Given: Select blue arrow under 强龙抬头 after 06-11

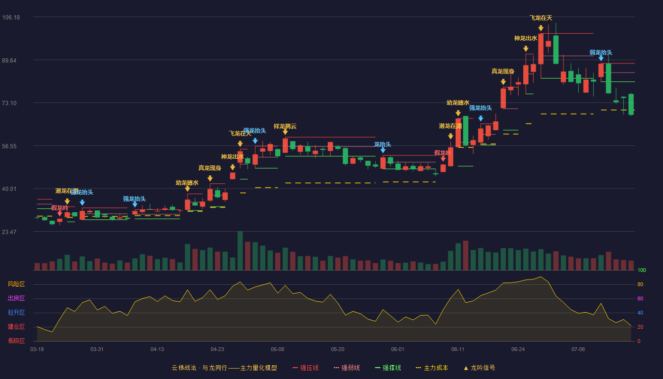Looking at the screenshot, I should pos(481,118).
